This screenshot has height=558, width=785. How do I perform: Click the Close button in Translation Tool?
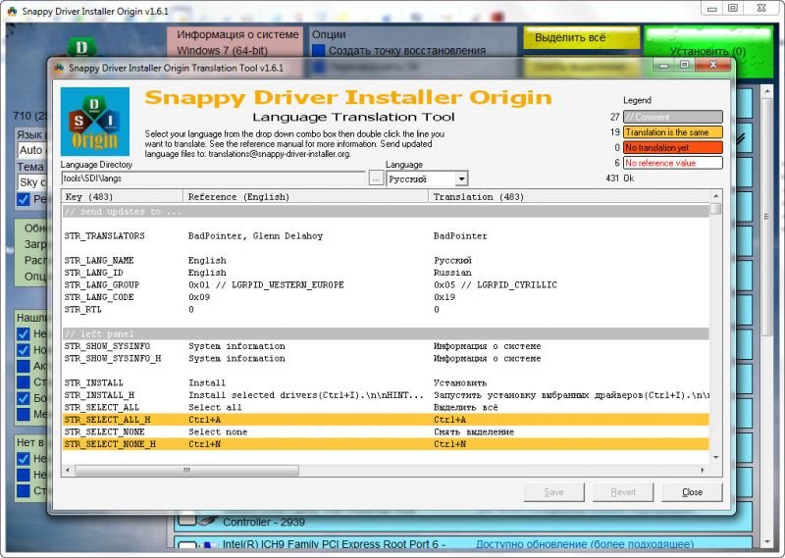click(692, 492)
